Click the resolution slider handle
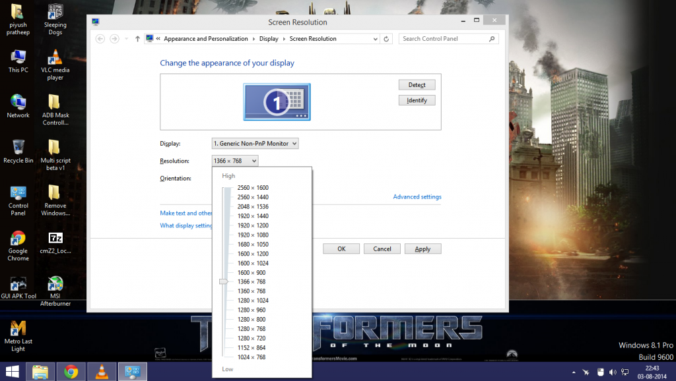 [223, 281]
